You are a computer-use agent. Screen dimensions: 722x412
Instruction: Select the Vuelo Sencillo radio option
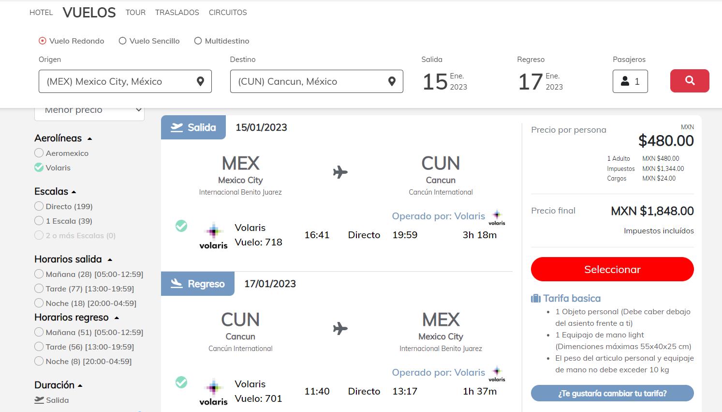(x=123, y=41)
